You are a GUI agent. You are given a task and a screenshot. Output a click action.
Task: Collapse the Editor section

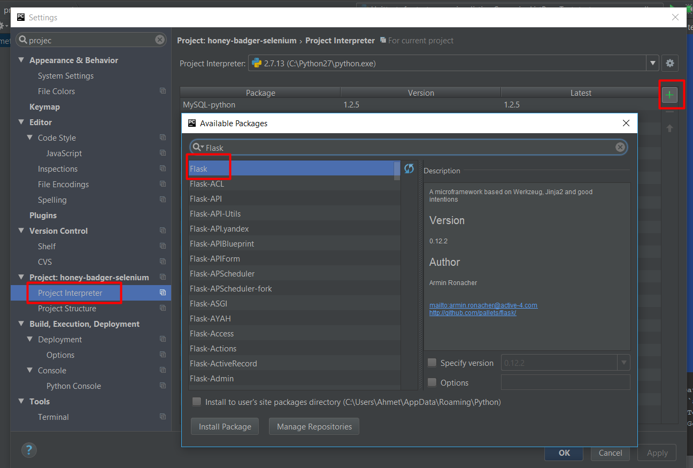(21, 122)
